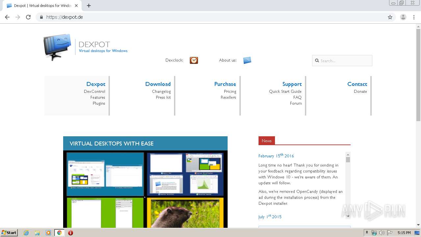Click the page vertical scrollbar thumb
This screenshot has height=237, width=421.
(x=418, y=75)
